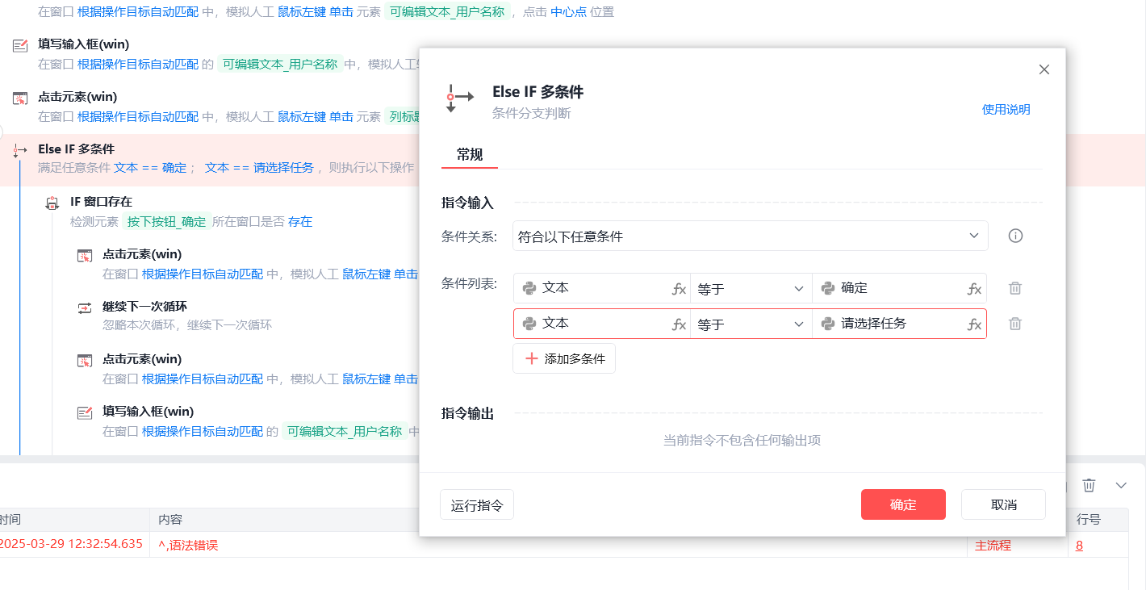Click the fx icon in the 确定 value field
1146x590 pixels.
pos(975,289)
